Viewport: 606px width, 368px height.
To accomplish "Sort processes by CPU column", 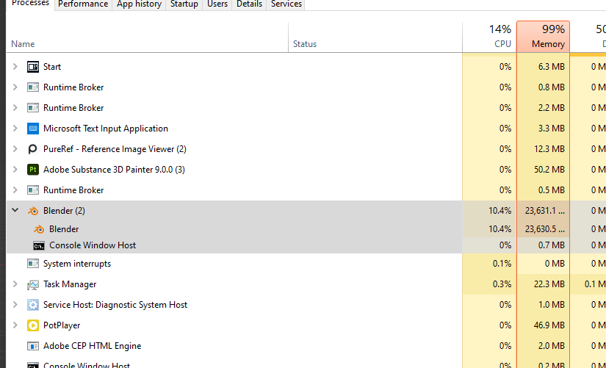I will coord(490,37).
